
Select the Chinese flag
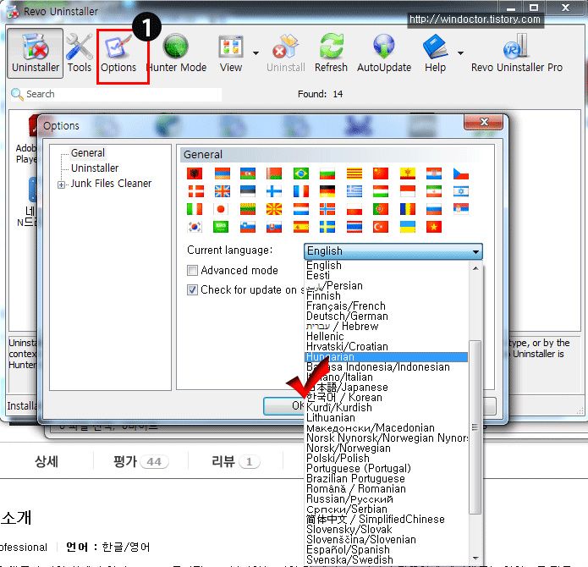(381, 173)
